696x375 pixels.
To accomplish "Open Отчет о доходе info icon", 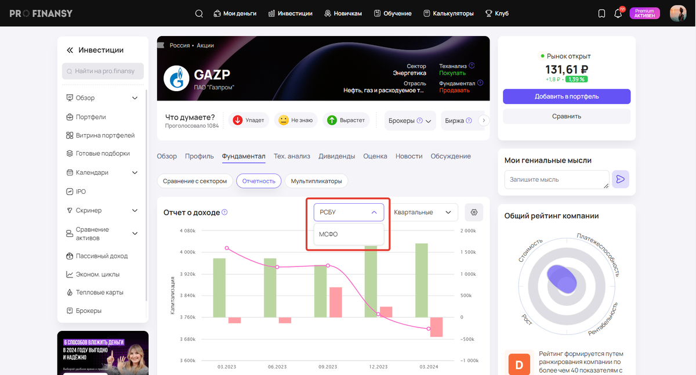I will click(x=224, y=212).
